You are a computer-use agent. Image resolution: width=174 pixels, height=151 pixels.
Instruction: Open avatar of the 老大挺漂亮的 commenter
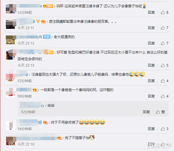(10, 40)
